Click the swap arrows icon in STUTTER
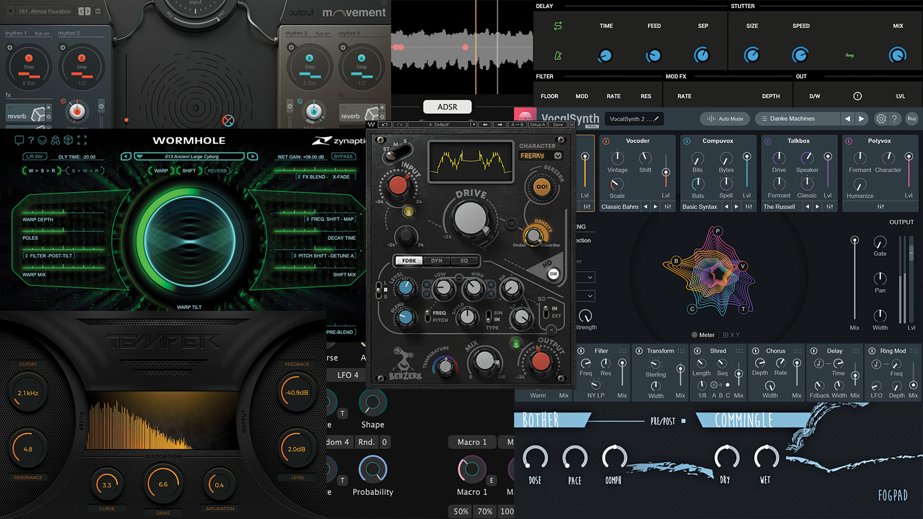 [x=850, y=55]
